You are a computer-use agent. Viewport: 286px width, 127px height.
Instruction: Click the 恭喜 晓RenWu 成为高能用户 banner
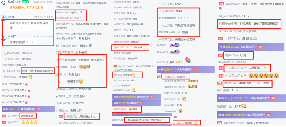coord(251,47)
